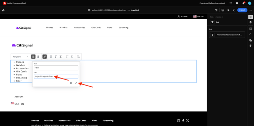The height and width of the screenshot is (126, 254).
Task: Click the URL input field
Action: point(56,76)
